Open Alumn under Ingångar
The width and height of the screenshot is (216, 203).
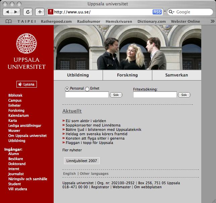tap(13, 154)
